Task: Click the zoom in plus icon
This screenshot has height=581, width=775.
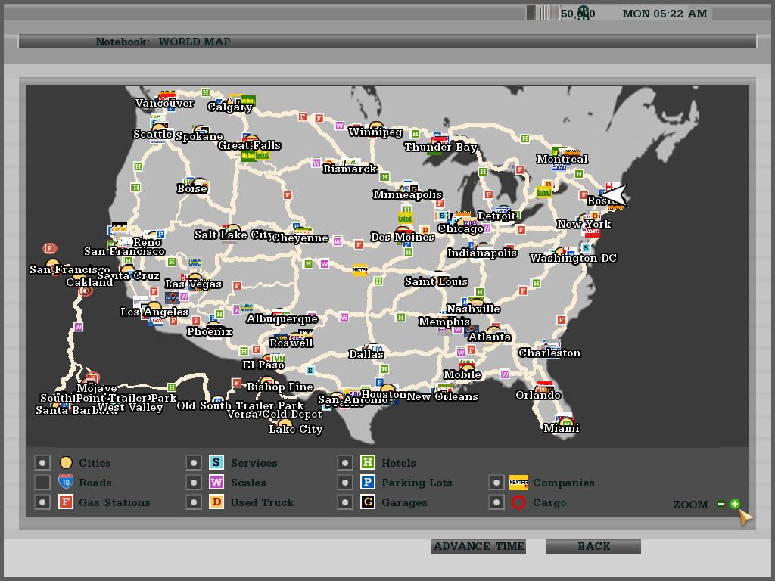Action: pos(735,504)
